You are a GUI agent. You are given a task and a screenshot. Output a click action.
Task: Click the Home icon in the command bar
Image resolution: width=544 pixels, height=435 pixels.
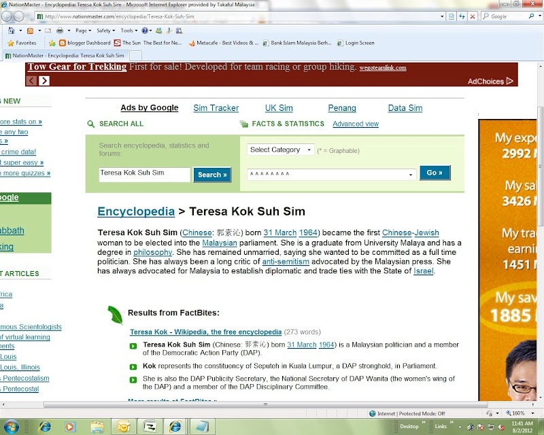pos(11,31)
